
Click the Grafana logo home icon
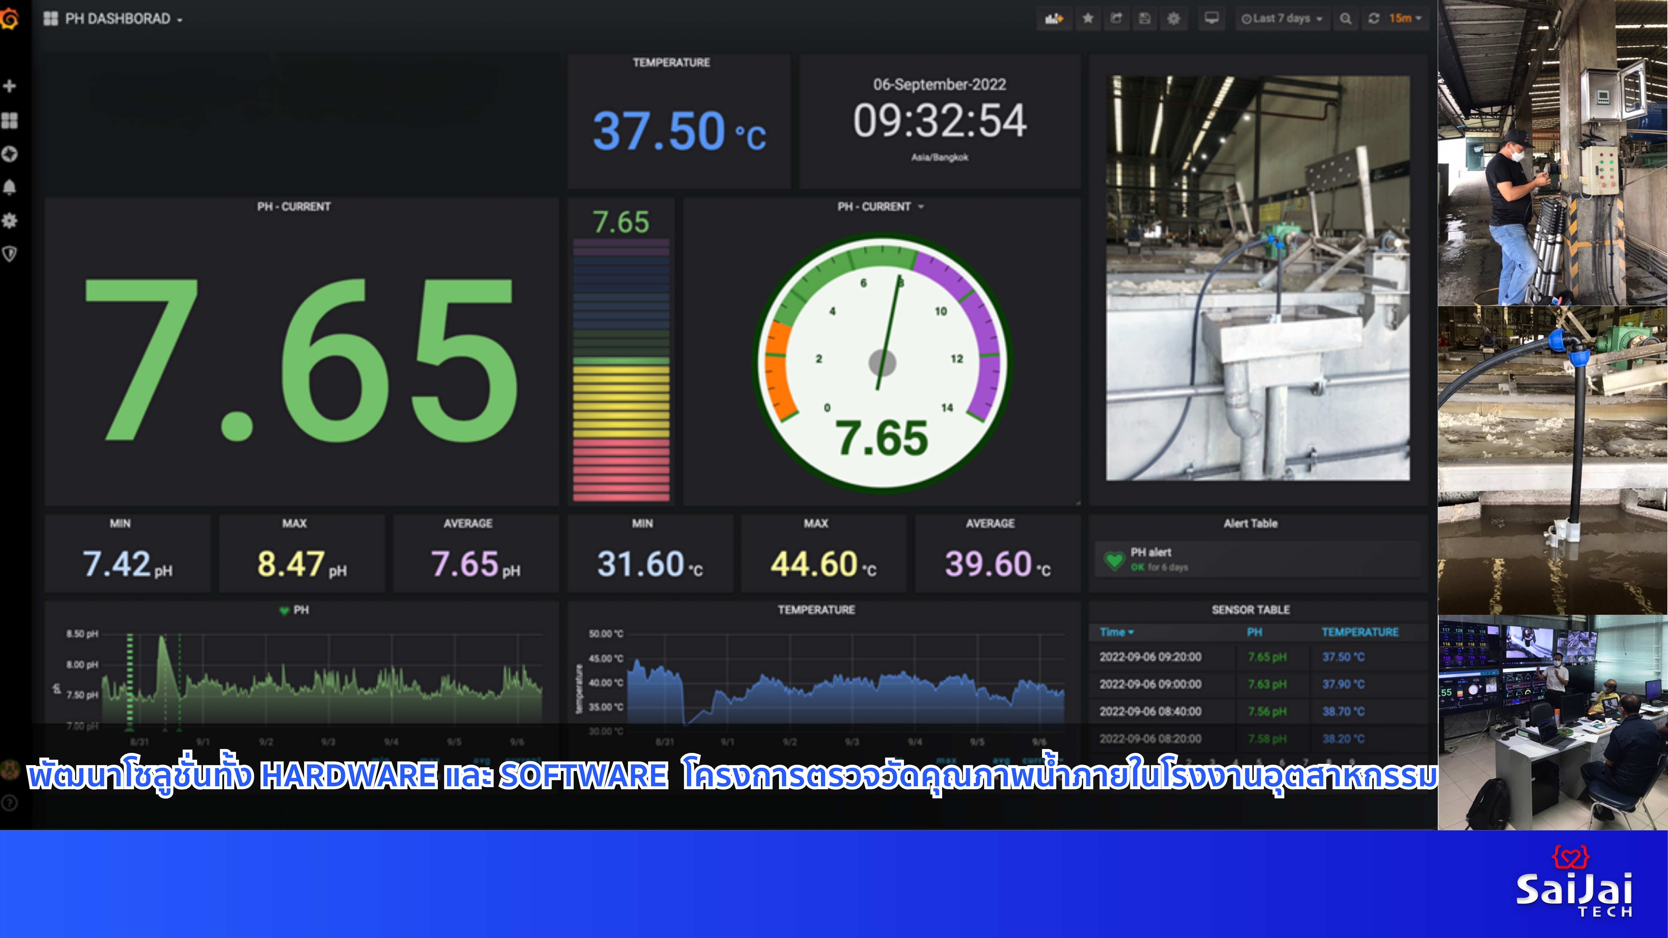tap(10, 19)
